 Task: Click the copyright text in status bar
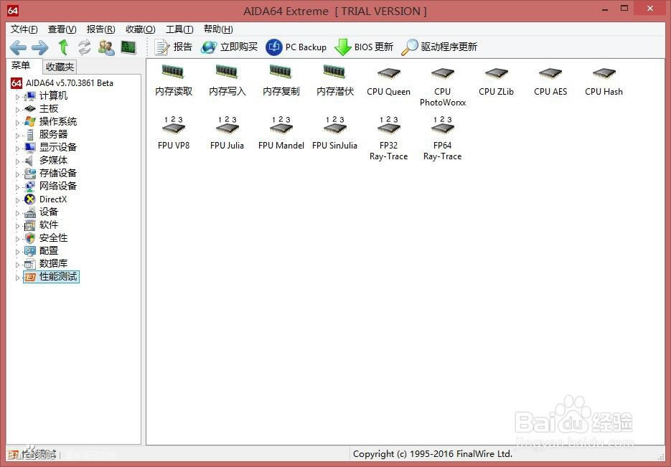click(x=433, y=454)
